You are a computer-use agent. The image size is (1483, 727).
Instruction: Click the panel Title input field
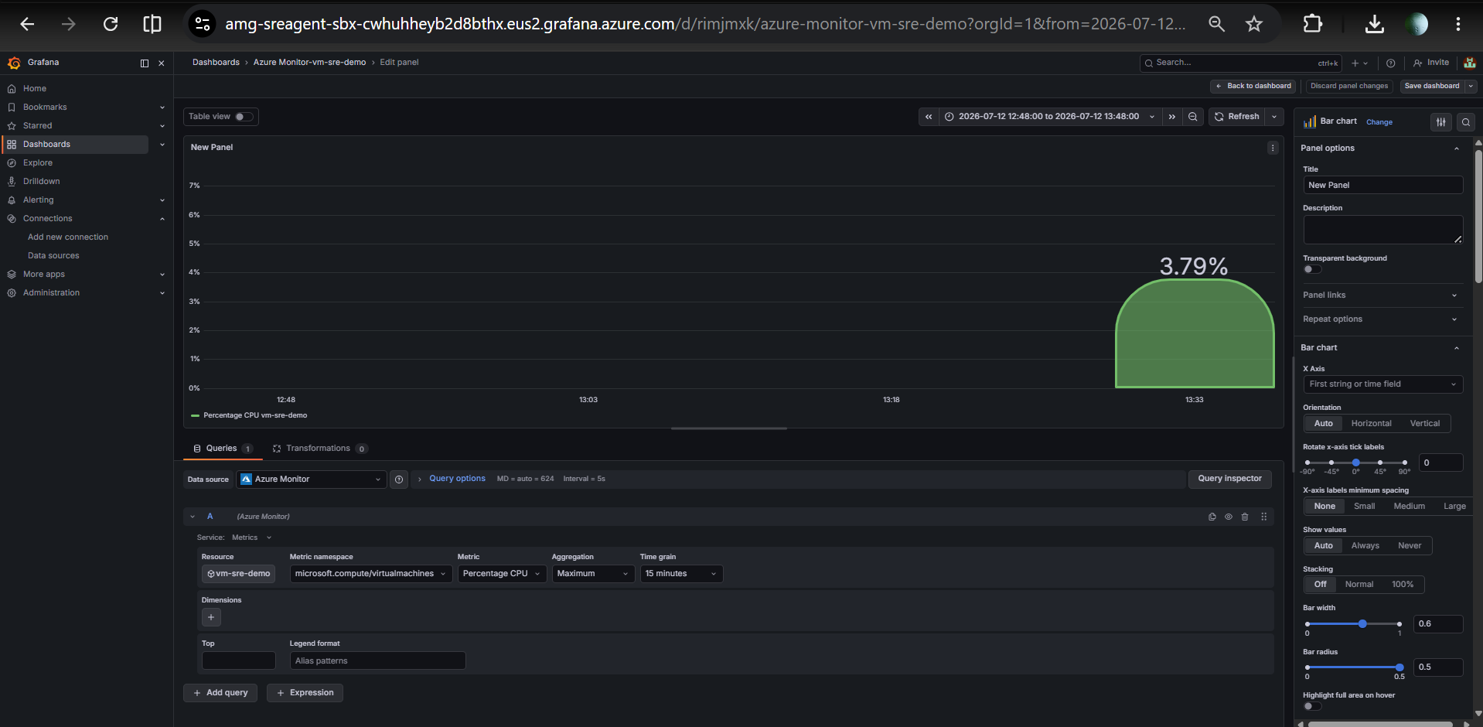tap(1382, 186)
